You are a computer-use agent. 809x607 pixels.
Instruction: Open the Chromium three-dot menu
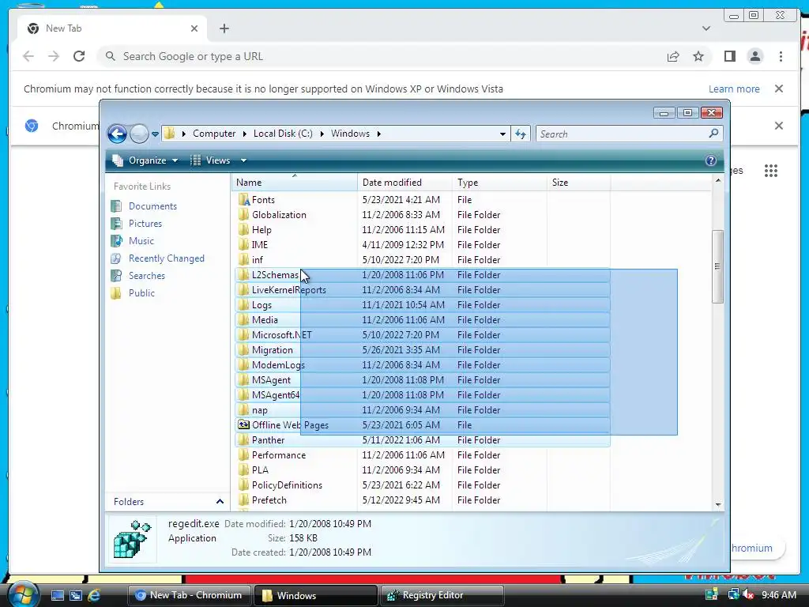pos(781,56)
